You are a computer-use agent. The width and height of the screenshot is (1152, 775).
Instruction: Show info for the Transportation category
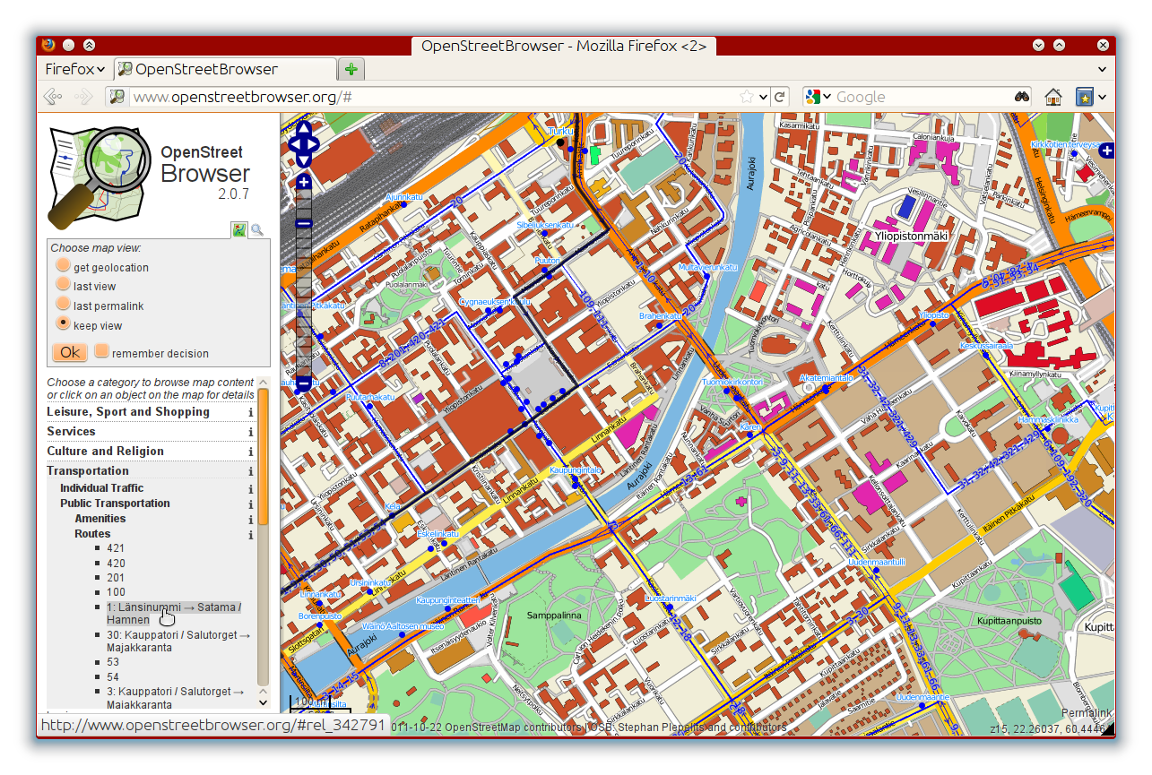[x=251, y=472]
